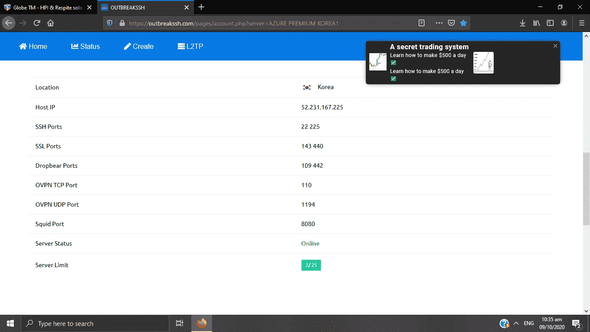Open a new browser tab
The height and width of the screenshot is (332, 590).
[x=201, y=7]
